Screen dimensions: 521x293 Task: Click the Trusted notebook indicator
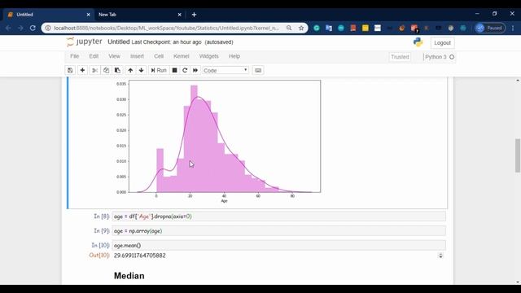click(400, 57)
